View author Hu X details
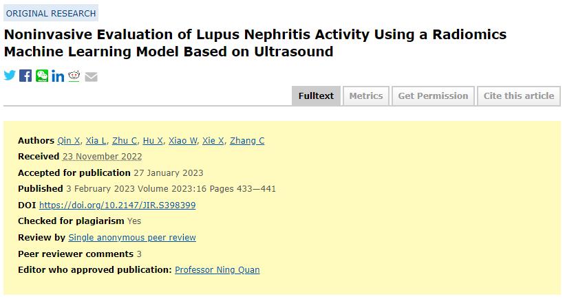Image resolution: width=565 pixels, height=301 pixels. 153,141
